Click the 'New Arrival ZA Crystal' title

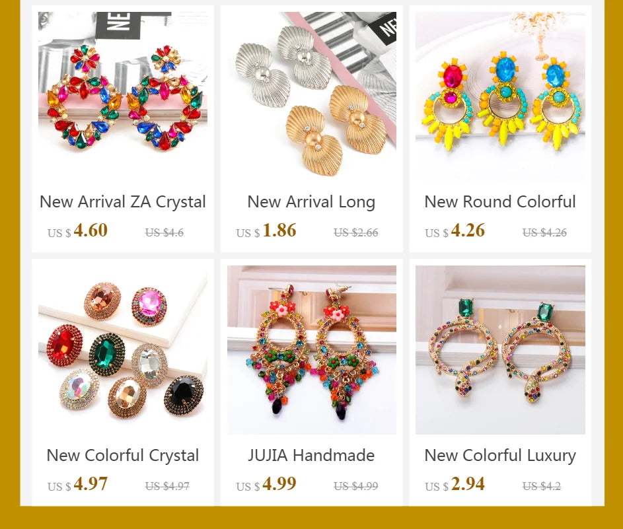coord(123,201)
